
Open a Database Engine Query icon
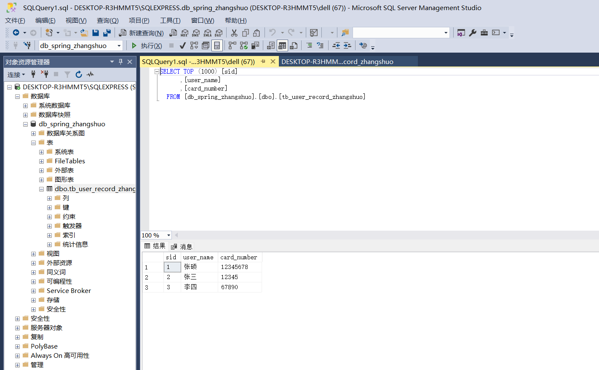tap(173, 33)
